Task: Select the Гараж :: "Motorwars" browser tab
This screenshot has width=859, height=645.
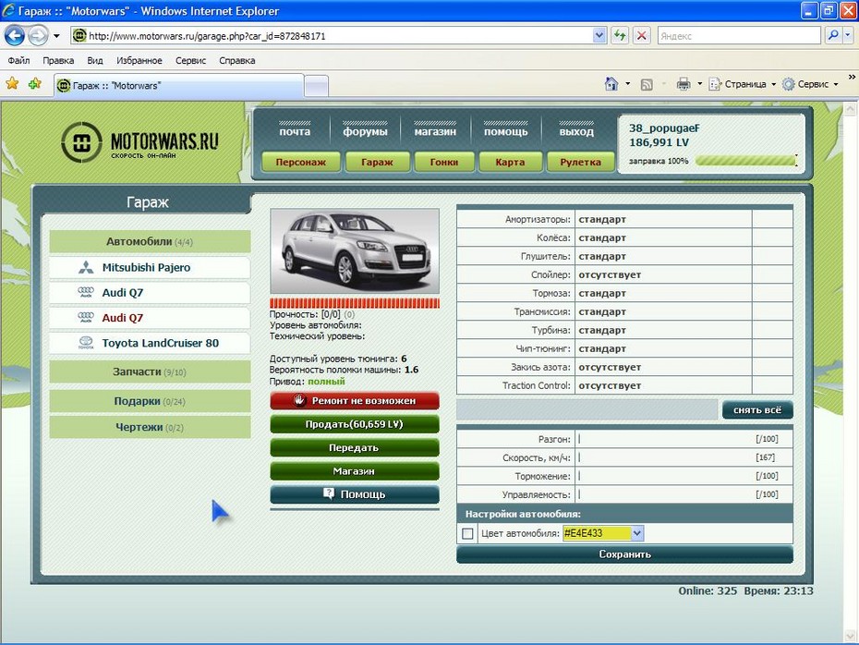Action: point(178,86)
